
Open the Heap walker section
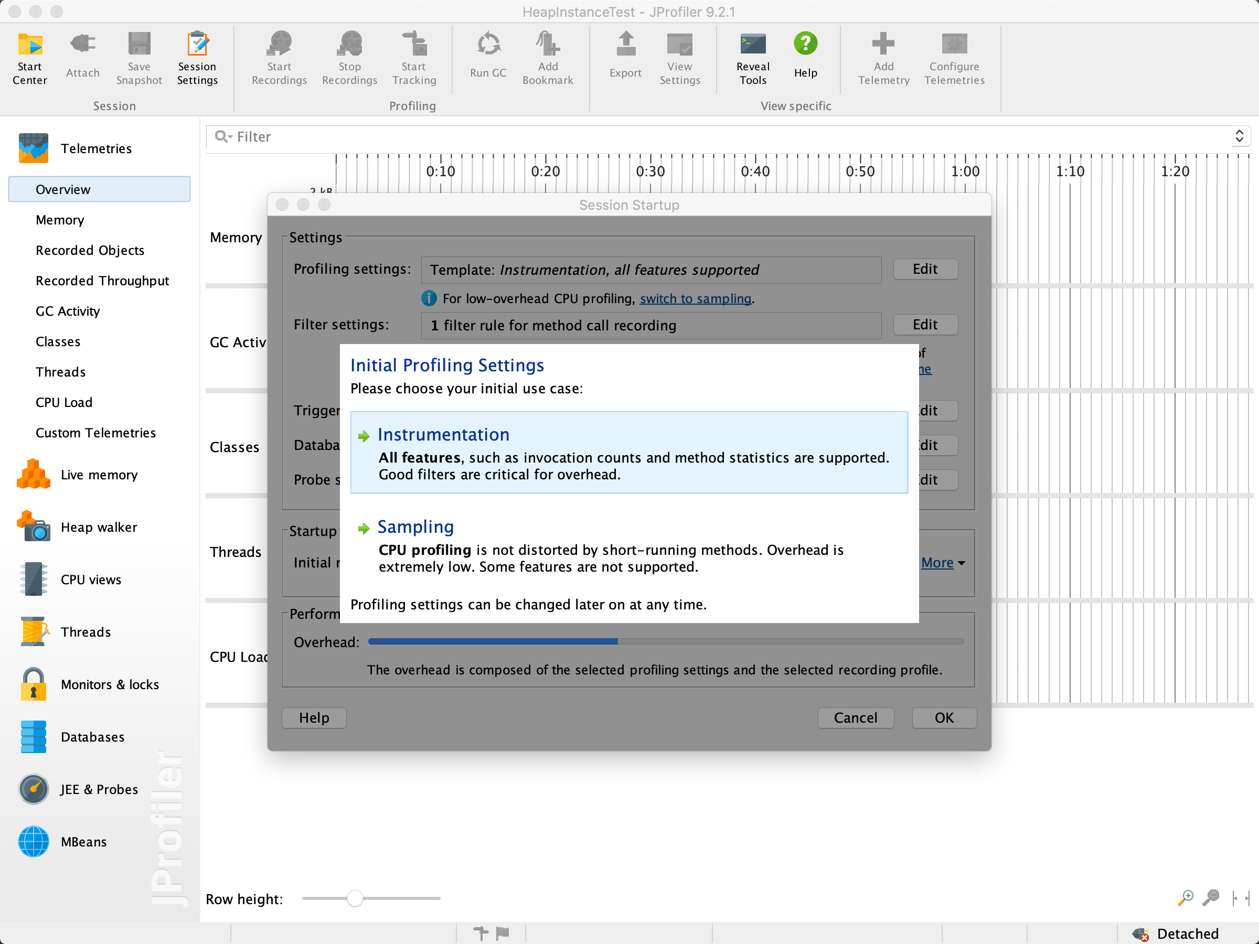[78, 527]
